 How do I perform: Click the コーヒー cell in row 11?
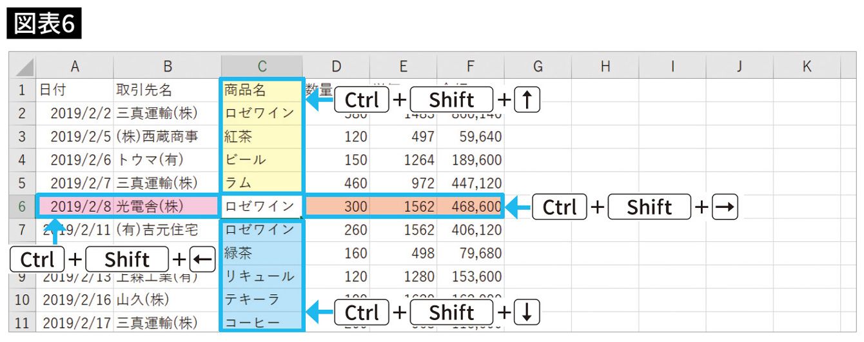coord(262,323)
